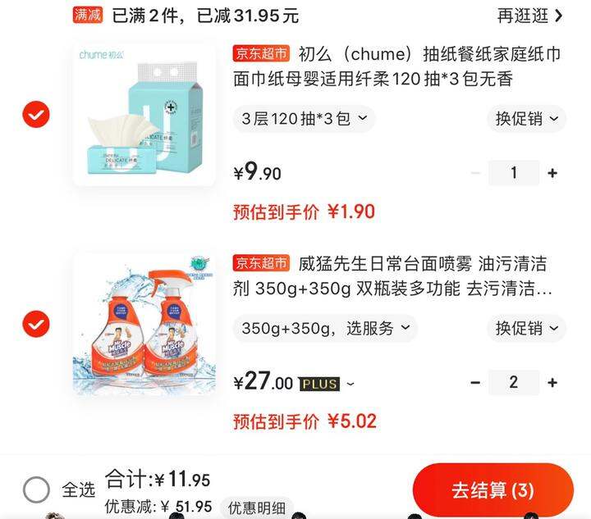Expand 换促销 for the cleaner spray item

coord(526,329)
